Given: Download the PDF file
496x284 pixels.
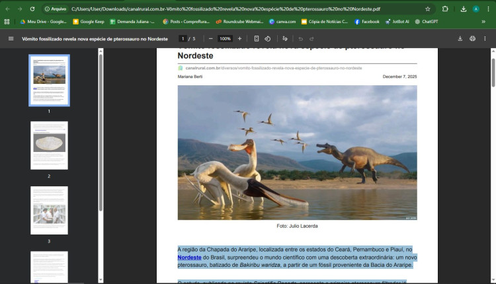Looking at the screenshot, I should coord(460,39).
